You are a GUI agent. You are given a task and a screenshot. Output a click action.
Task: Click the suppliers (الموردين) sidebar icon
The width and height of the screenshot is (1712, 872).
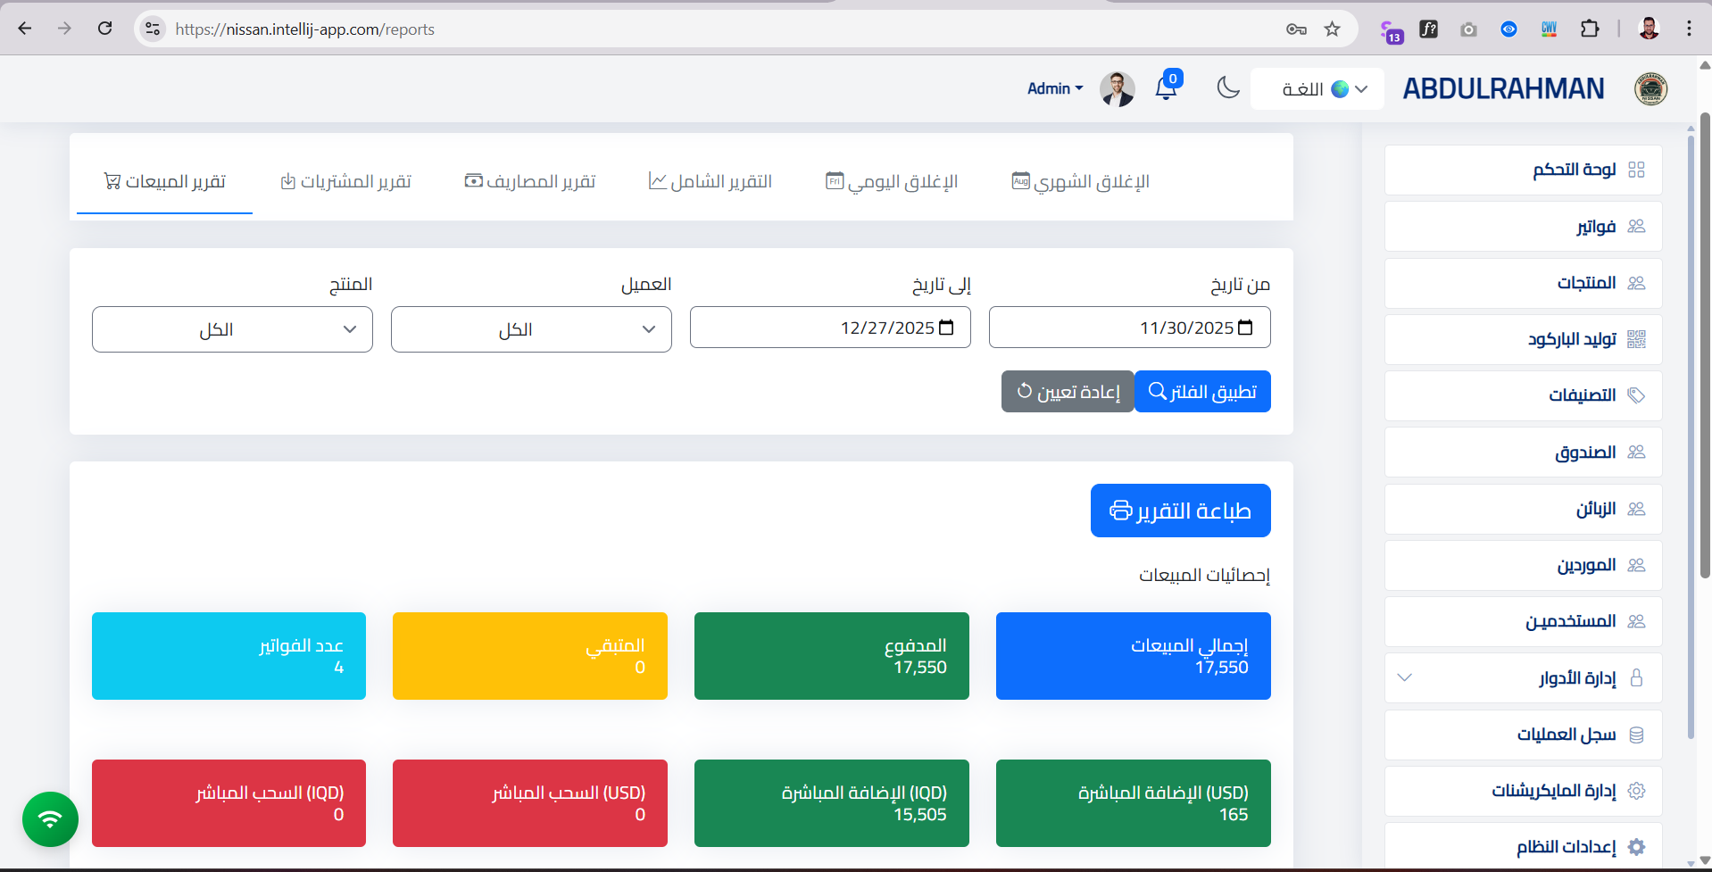[1637, 565]
